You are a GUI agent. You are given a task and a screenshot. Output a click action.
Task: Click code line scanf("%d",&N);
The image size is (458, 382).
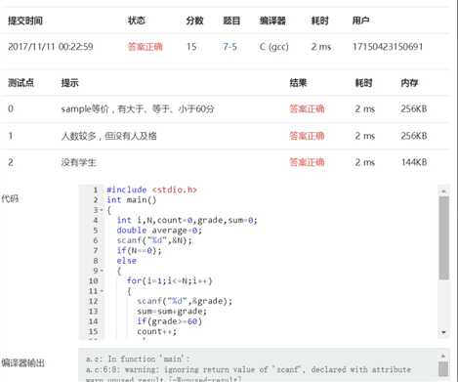pyautogui.click(x=154, y=240)
